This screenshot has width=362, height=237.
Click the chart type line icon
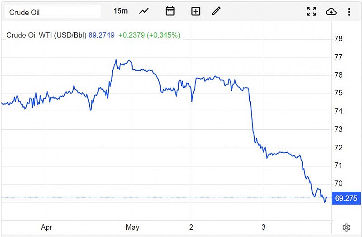point(144,11)
